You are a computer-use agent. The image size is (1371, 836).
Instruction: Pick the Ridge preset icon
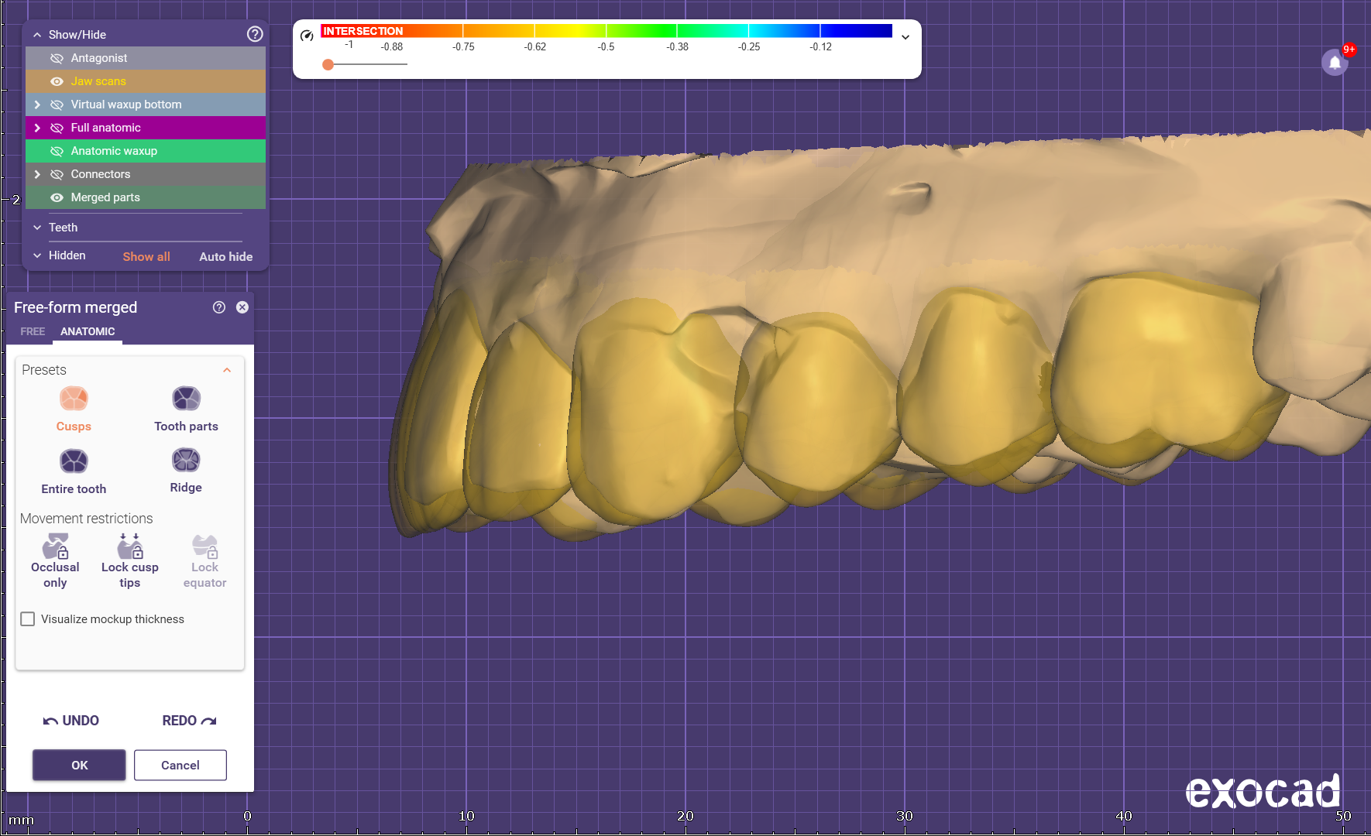186,461
